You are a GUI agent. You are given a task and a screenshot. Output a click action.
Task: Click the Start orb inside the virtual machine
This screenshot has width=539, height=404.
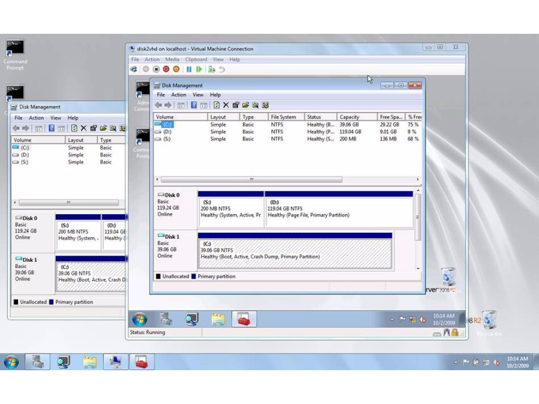tap(139, 319)
